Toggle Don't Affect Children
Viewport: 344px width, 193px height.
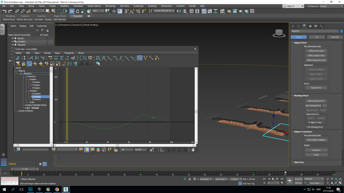tap(316, 140)
